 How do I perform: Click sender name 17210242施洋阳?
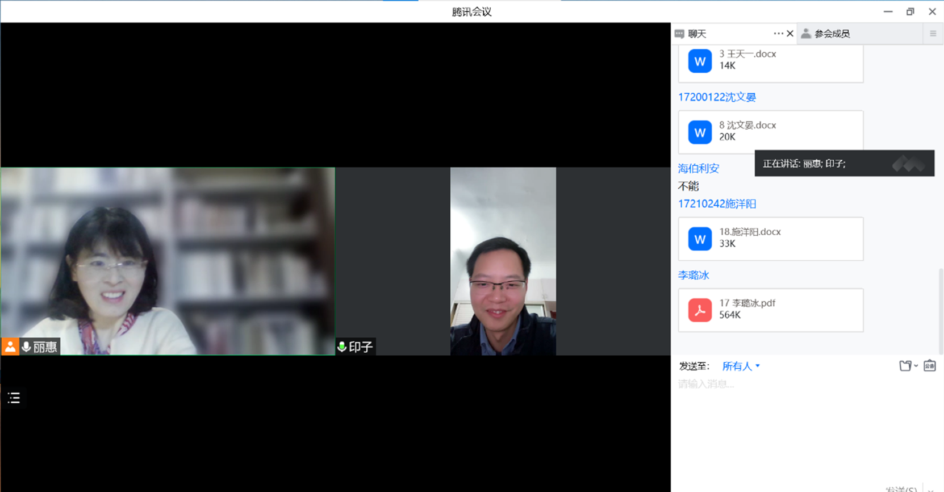(x=717, y=204)
